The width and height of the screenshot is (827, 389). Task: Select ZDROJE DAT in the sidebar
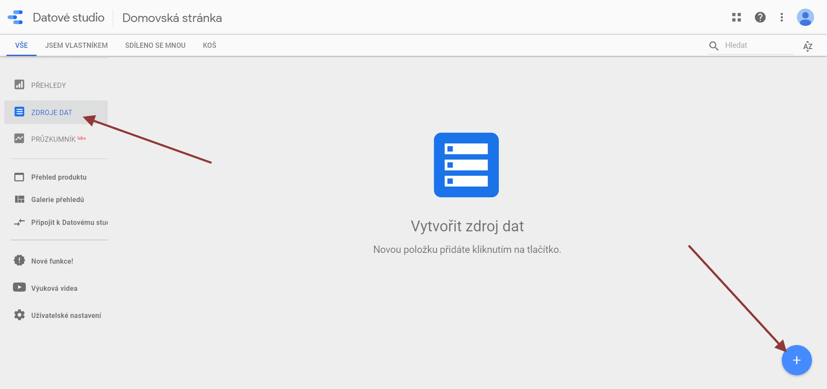tap(51, 112)
